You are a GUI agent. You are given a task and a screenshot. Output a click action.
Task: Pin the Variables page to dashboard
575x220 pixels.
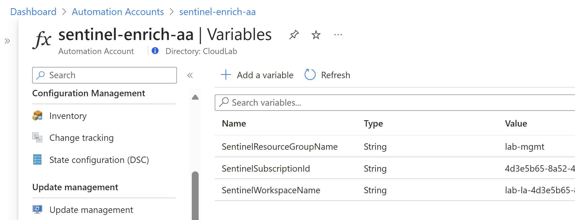point(294,35)
